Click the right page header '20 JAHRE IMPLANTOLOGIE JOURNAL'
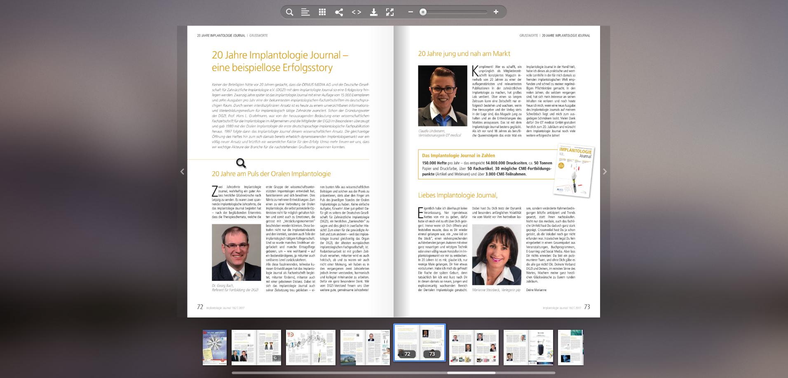Image resolution: width=788 pixels, height=378 pixels. click(566, 35)
